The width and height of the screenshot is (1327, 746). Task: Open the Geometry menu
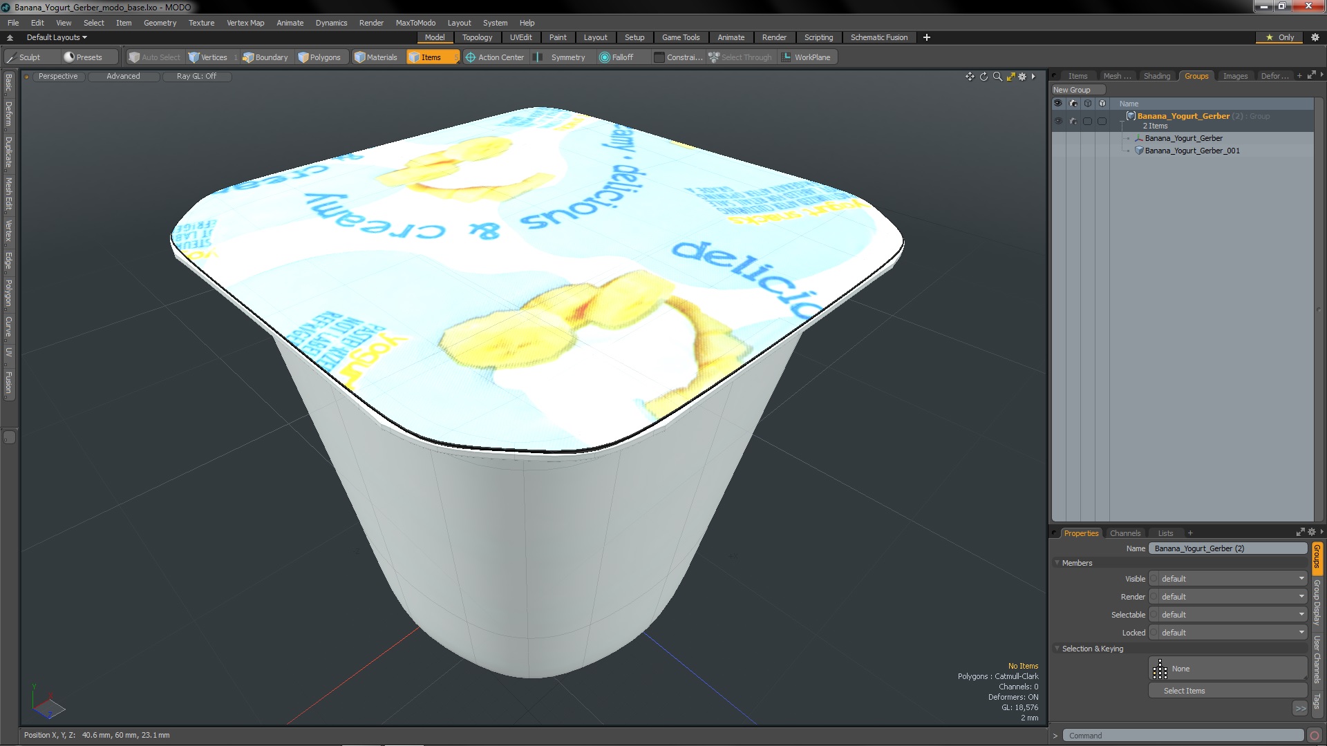point(160,23)
